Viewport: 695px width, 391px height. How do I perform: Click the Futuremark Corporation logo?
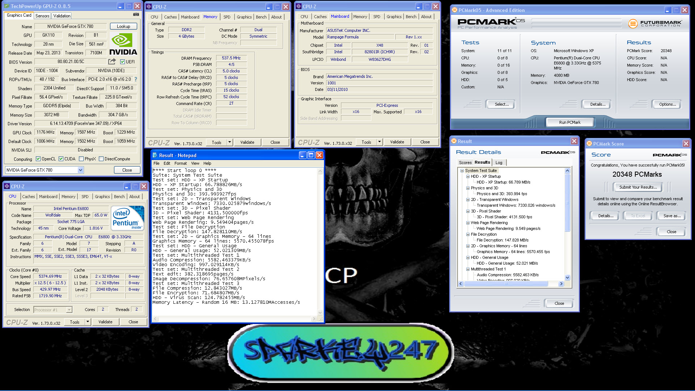[x=655, y=24]
